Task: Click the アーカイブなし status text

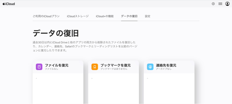Action: 164,69
